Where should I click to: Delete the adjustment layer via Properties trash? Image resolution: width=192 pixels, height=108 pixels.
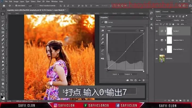(144, 80)
